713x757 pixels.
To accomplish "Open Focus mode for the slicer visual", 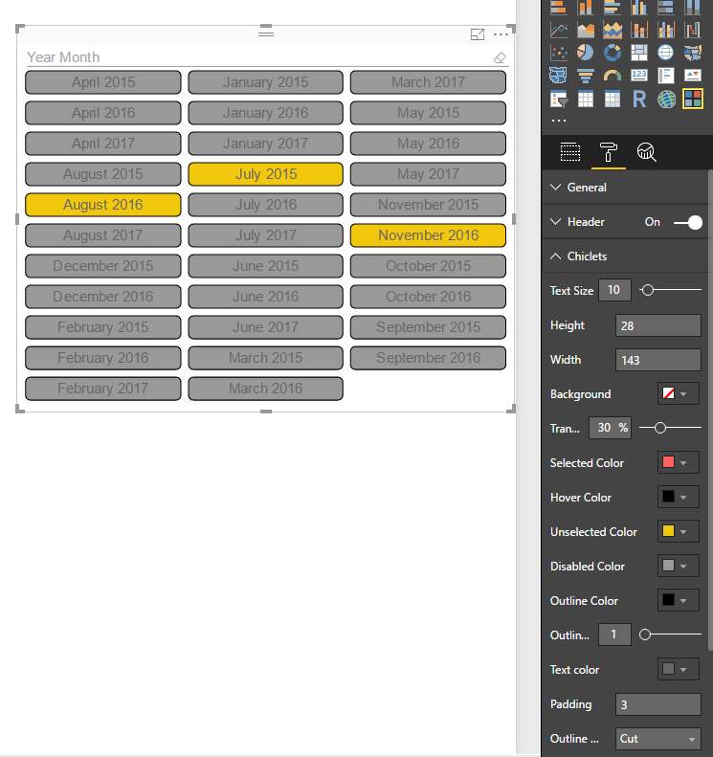I will point(478,34).
